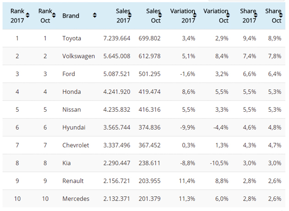Screen dimensions: 289x211
Task: Click sort arrows beside Brand header
Action: [x=94, y=16]
